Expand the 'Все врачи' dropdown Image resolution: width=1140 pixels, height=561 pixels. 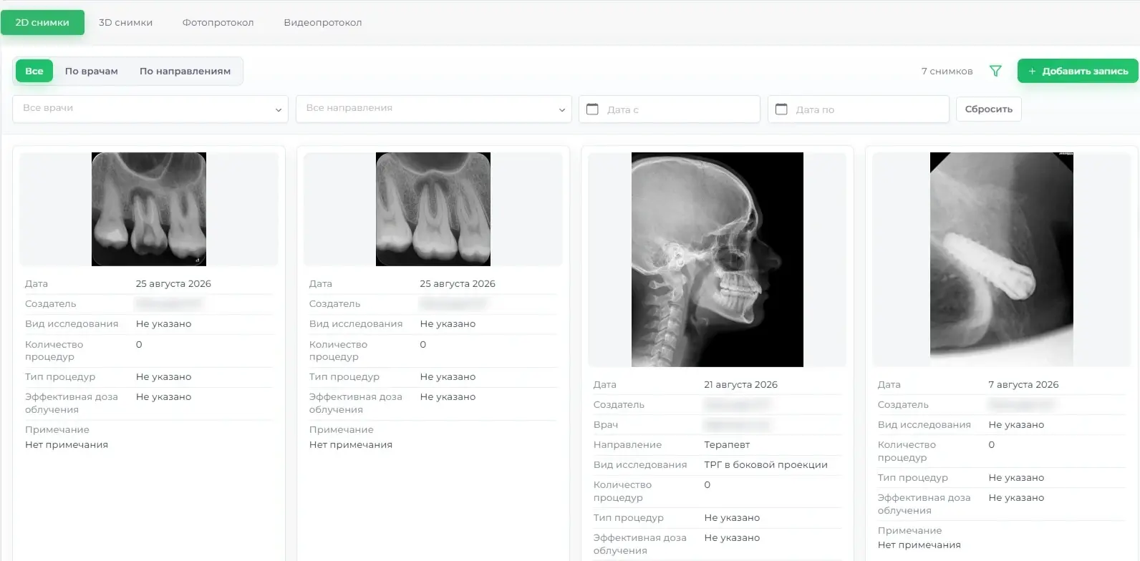click(150, 109)
